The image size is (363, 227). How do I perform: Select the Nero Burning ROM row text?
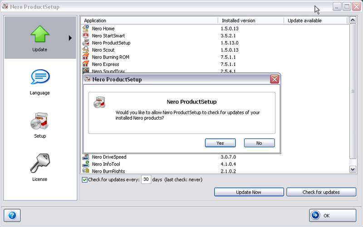(111, 57)
